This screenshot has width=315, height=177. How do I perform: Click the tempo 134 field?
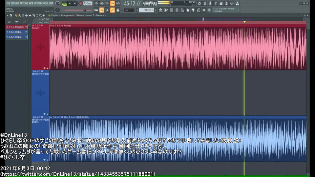click(x=88, y=3)
